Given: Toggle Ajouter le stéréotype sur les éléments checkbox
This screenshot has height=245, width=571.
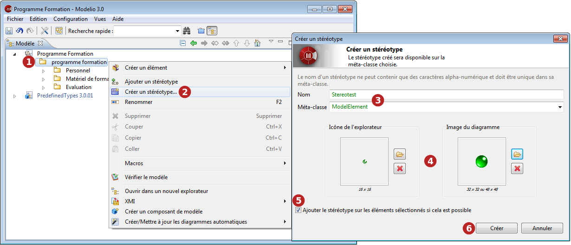Looking at the screenshot, I should coord(298,210).
